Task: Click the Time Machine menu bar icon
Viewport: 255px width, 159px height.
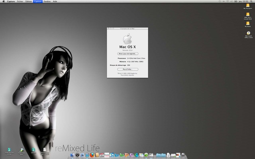Action: click(220, 1)
